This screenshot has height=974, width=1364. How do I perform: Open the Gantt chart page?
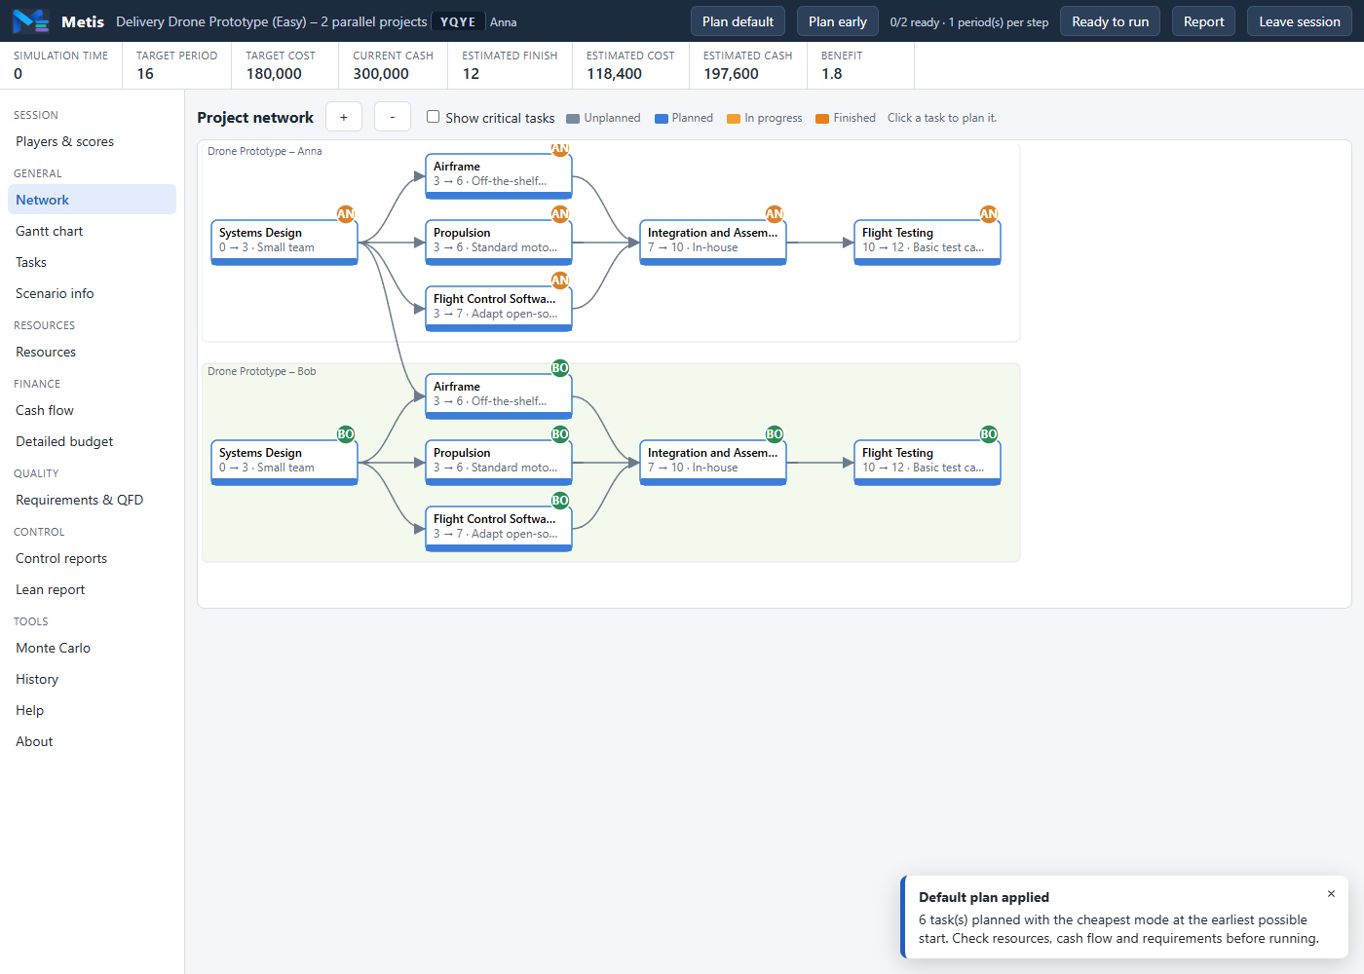pyautogui.click(x=92, y=231)
